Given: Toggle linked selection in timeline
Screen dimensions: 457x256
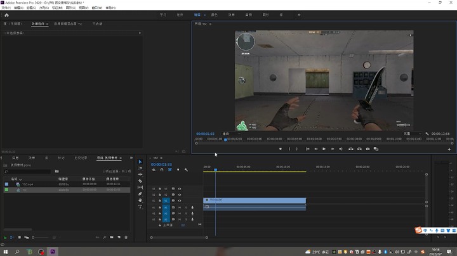Looking at the screenshot, I should pyautogui.click(x=170, y=170).
